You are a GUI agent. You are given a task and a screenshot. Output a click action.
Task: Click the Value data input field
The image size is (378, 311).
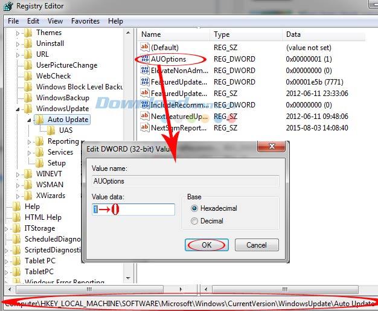coord(133,210)
